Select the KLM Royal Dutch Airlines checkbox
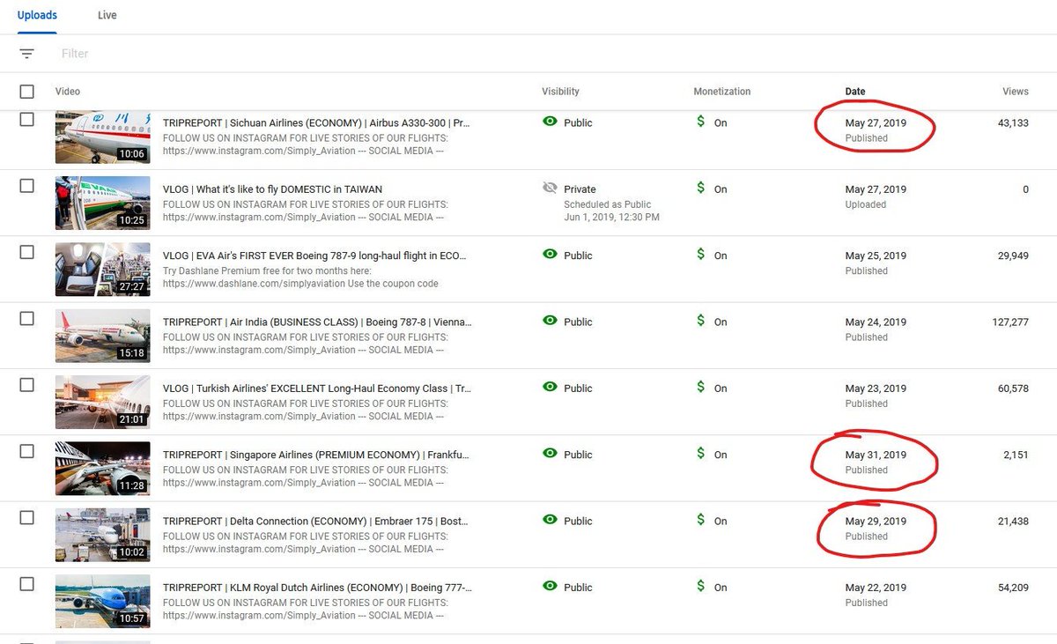1057x644 pixels. 27,584
